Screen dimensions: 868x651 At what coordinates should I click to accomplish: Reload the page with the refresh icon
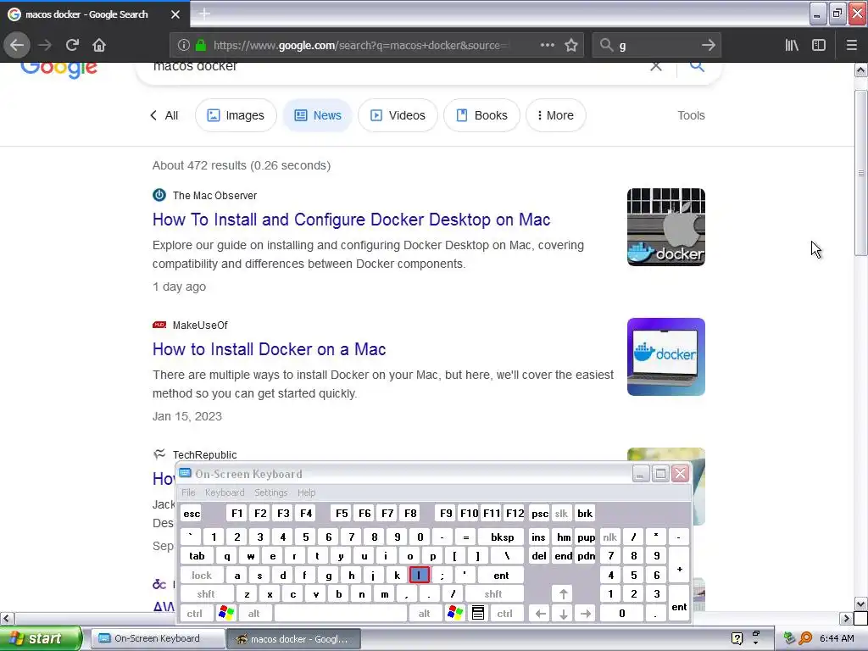72,45
